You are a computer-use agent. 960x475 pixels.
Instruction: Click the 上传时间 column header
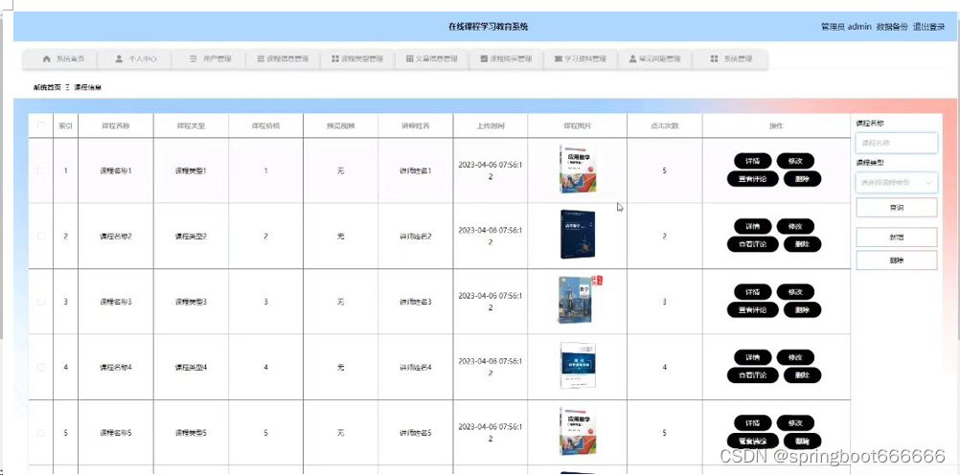click(491, 125)
